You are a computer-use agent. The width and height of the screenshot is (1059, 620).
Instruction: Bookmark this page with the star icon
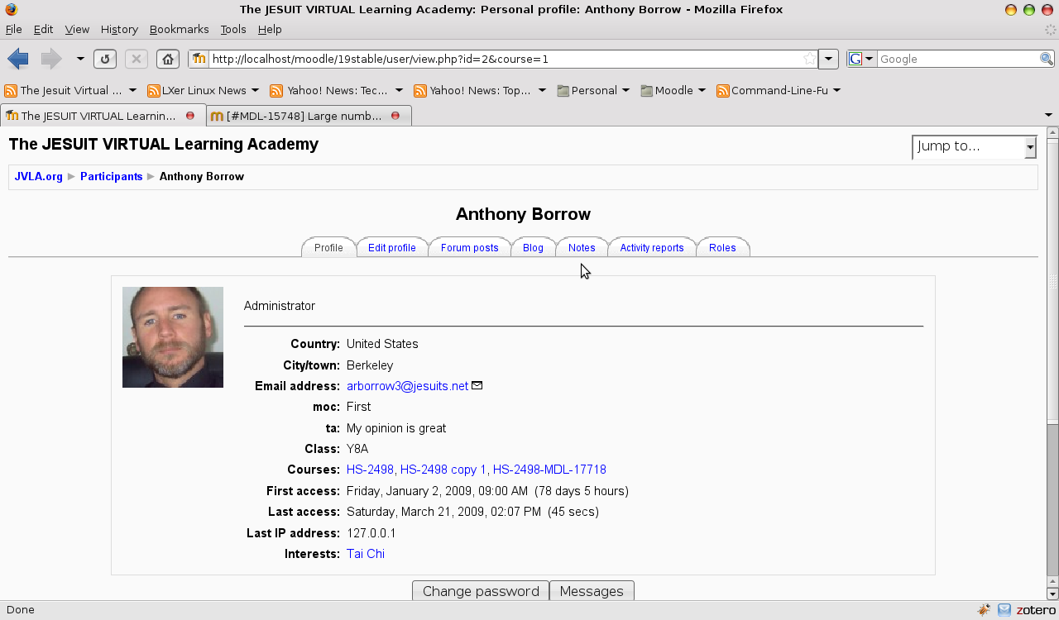click(x=809, y=59)
